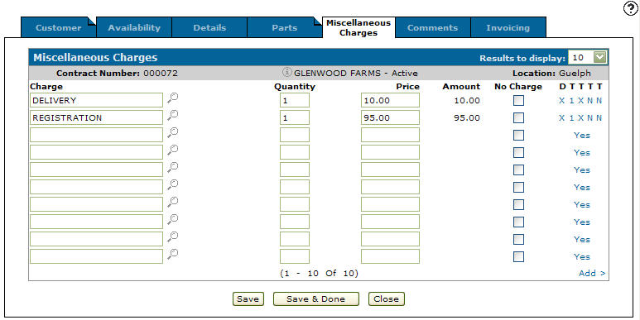Tick No Charge for DELIVERY
Viewport: 640px width, 320px height.
[518, 100]
